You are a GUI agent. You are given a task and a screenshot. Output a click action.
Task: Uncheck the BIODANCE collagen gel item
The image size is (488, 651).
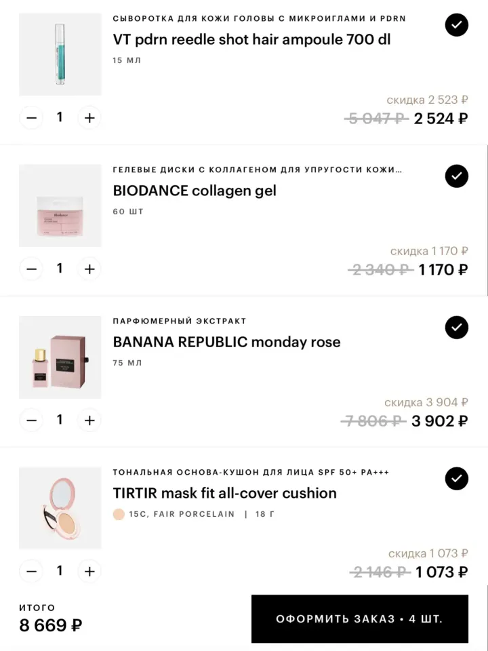click(456, 176)
